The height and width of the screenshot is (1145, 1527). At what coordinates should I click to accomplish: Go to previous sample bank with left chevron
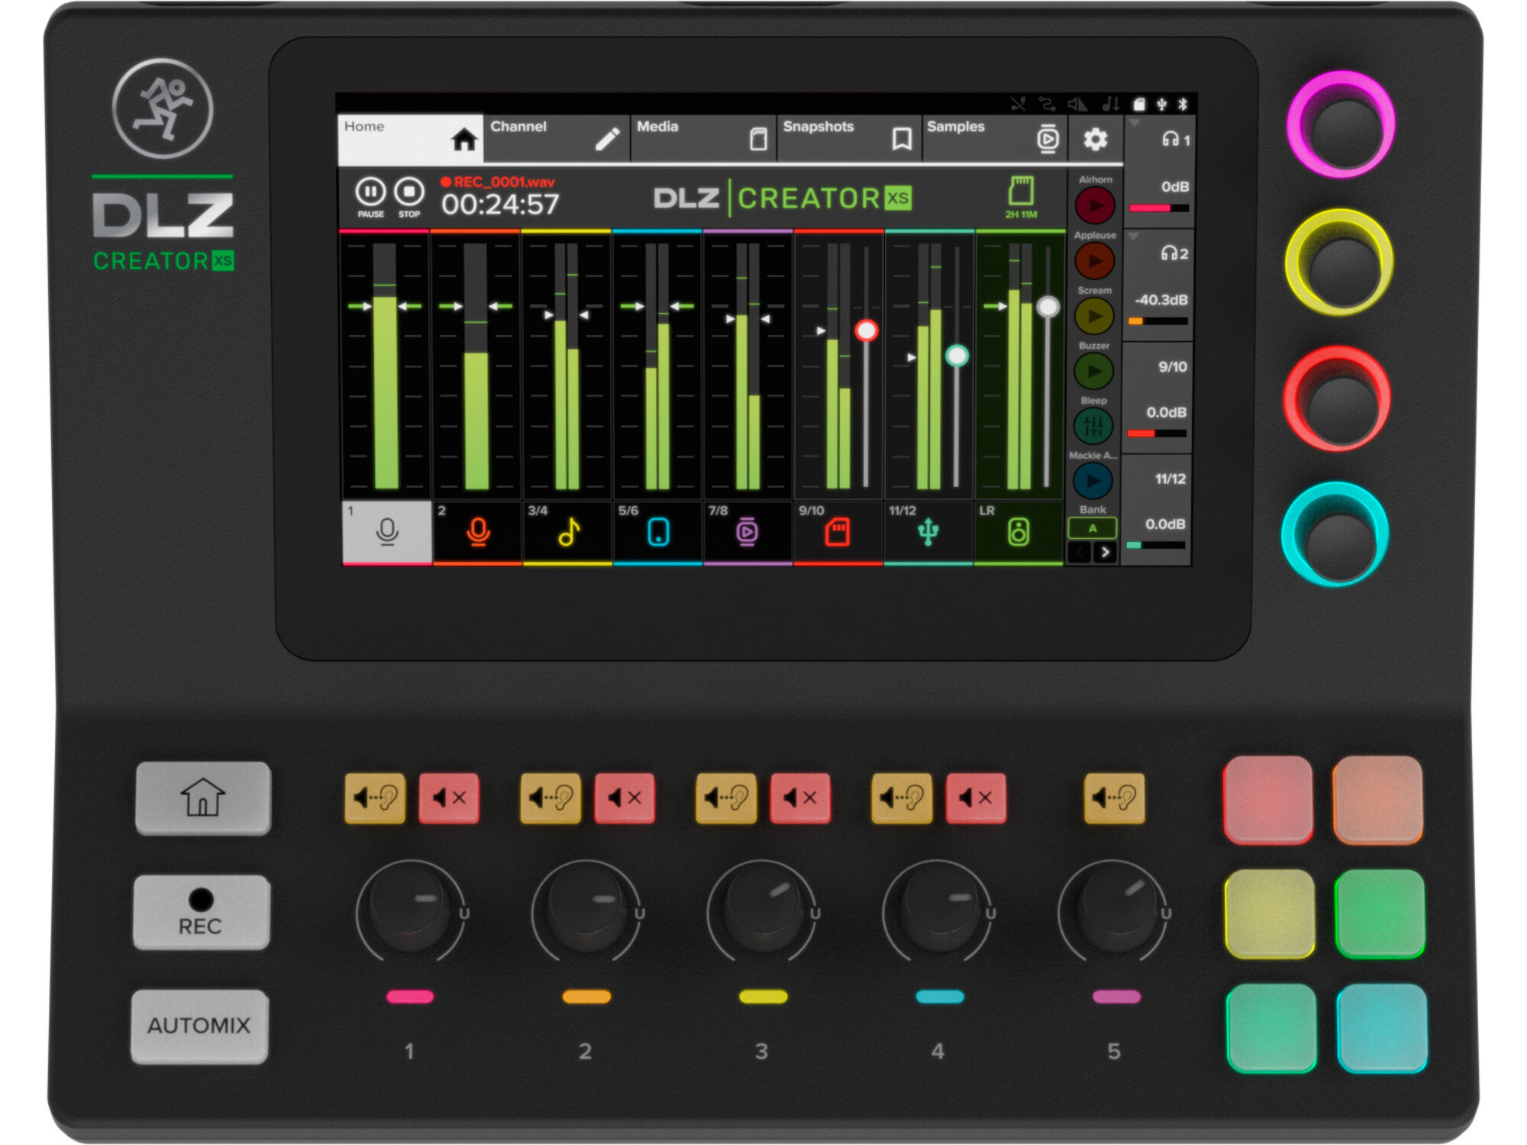[x=1079, y=552]
